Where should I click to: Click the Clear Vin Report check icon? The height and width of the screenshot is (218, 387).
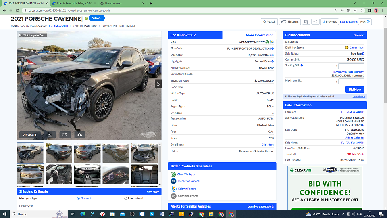point(173,174)
